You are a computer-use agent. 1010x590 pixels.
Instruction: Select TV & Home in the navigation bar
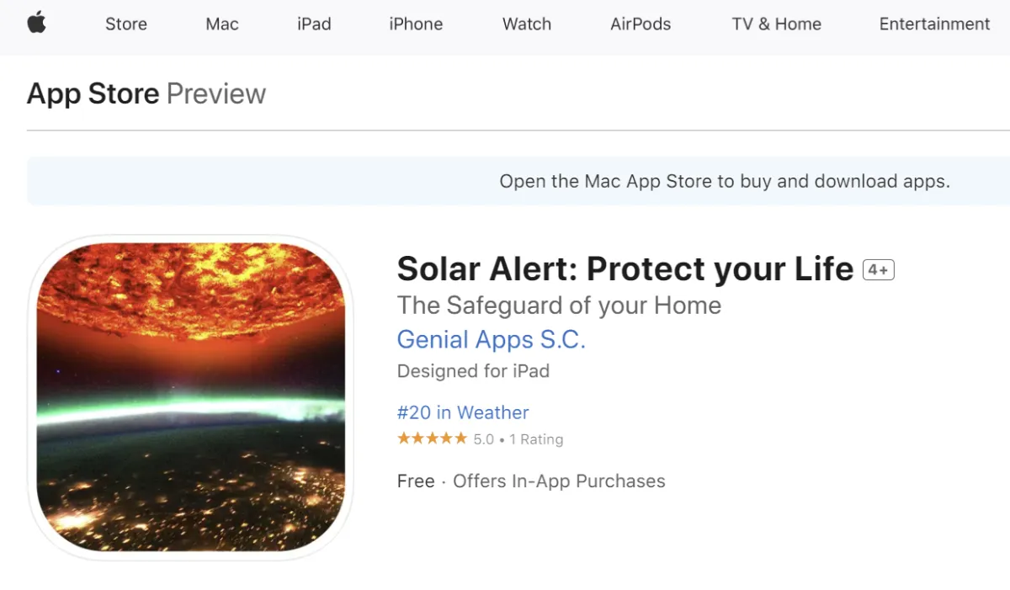776,24
